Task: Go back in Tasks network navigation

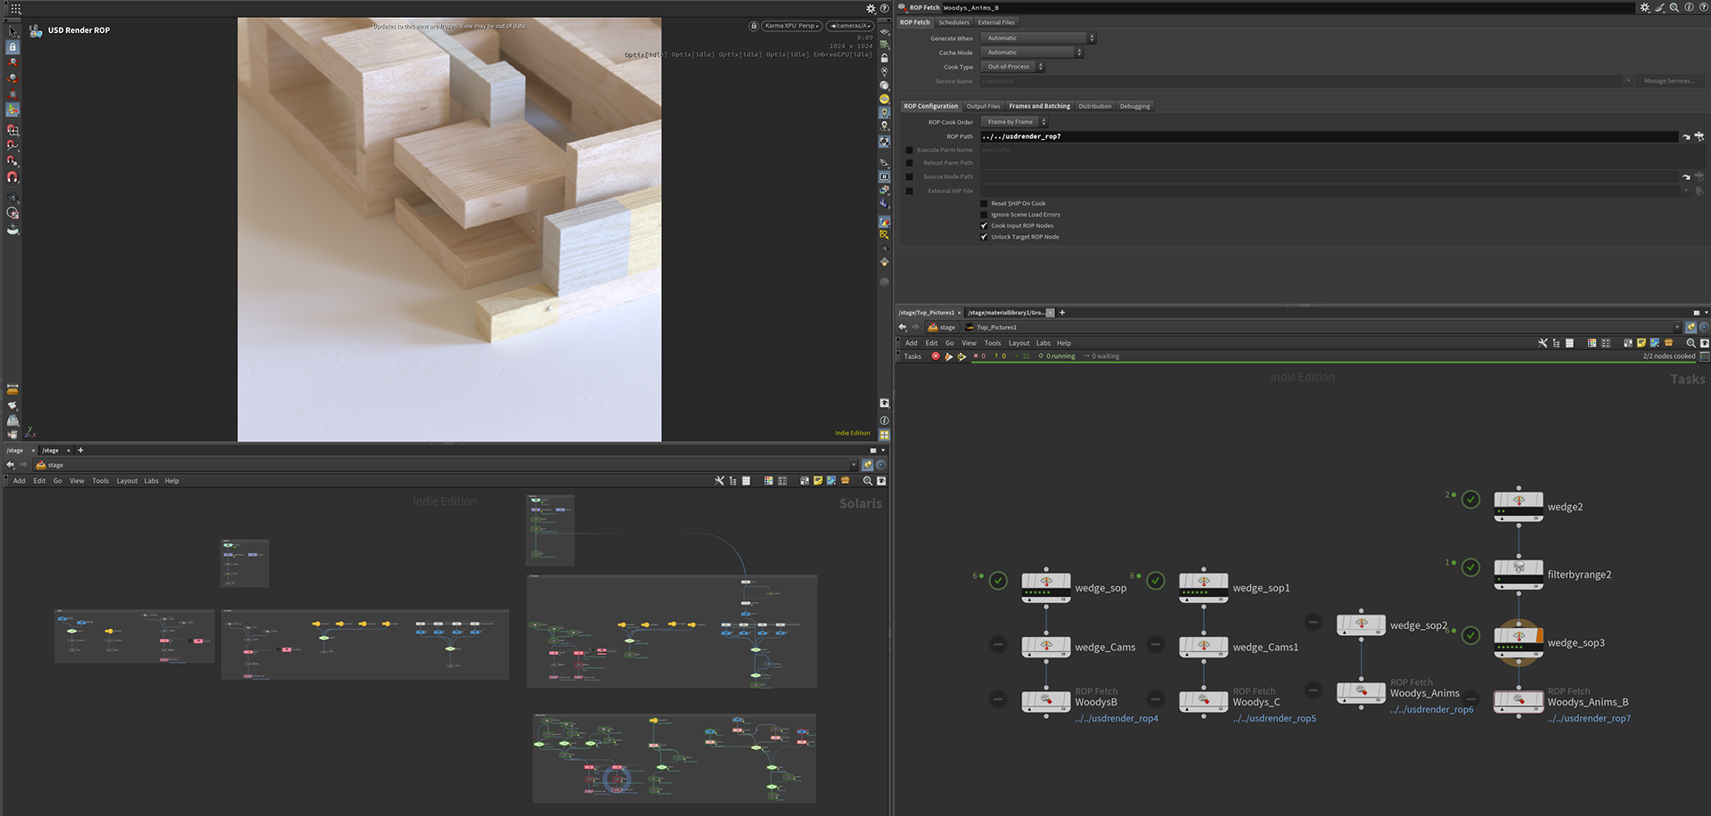Action: pyautogui.click(x=902, y=327)
